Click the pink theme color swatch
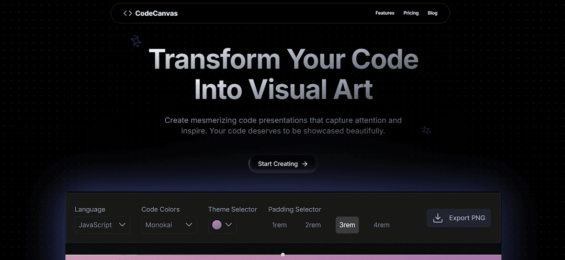565x260 pixels. click(x=217, y=225)
